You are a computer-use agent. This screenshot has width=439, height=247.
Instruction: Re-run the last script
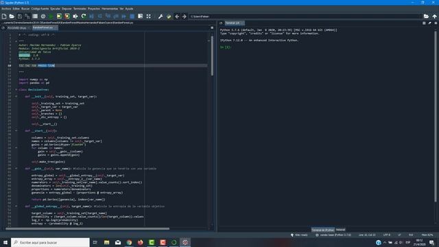tap(84, 16)
